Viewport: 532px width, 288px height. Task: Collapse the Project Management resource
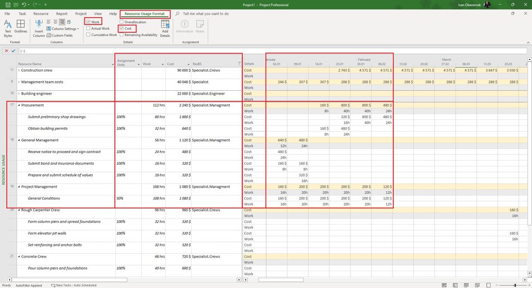click(19, 187)
